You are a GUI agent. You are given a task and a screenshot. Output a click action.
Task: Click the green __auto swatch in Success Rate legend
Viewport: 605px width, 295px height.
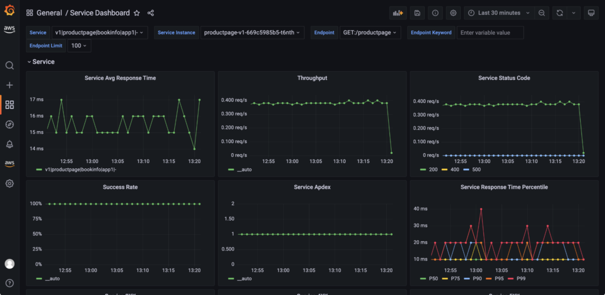40,278
